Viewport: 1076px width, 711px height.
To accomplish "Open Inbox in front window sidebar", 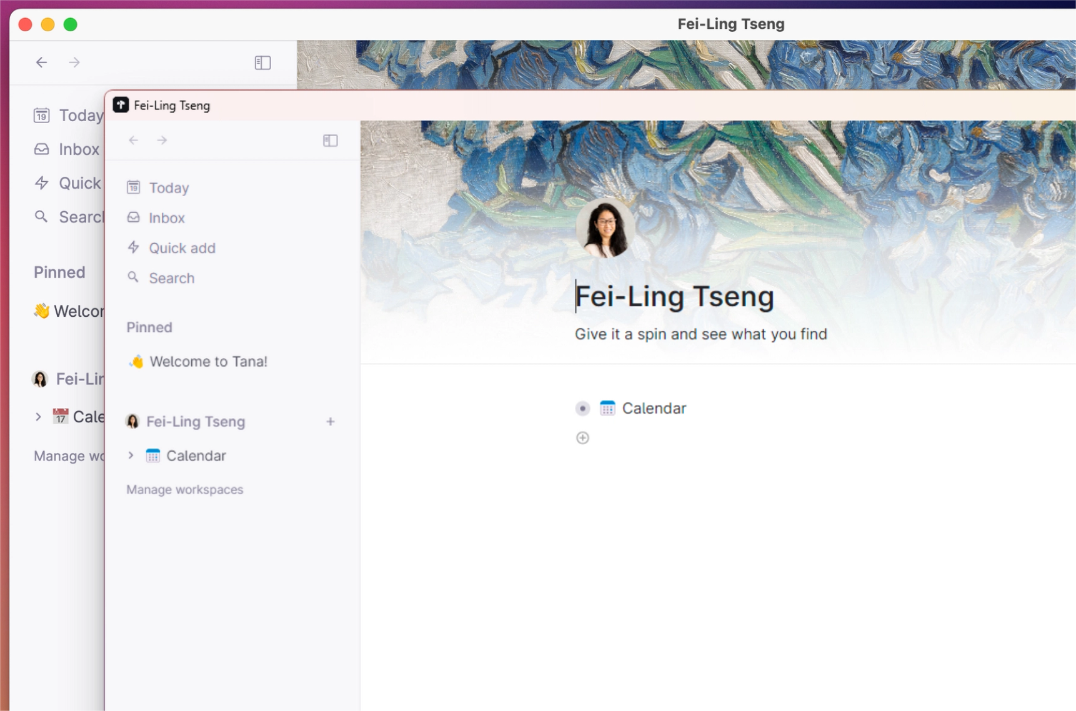I will point(167,217).
